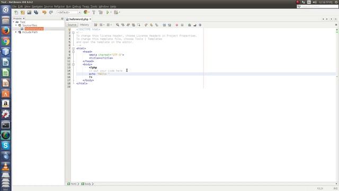This screenshot has height=191, width=339.
Task: Select the Include Path tree label
Action: (x=30, y=32)
